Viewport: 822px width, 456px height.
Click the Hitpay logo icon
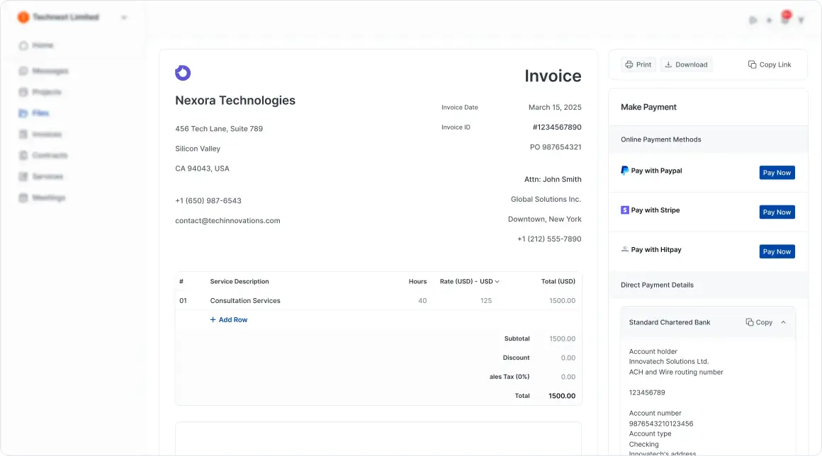point(624,249)
